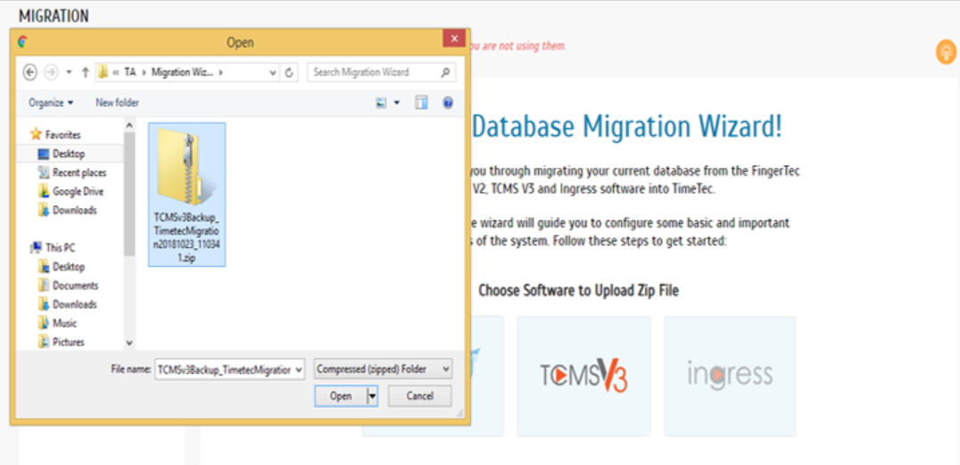Image resolution: width=960 pixels, height=465 pixels.
Task: Click the orange lightbulb tips icon
Action: [x=947, y=52]
